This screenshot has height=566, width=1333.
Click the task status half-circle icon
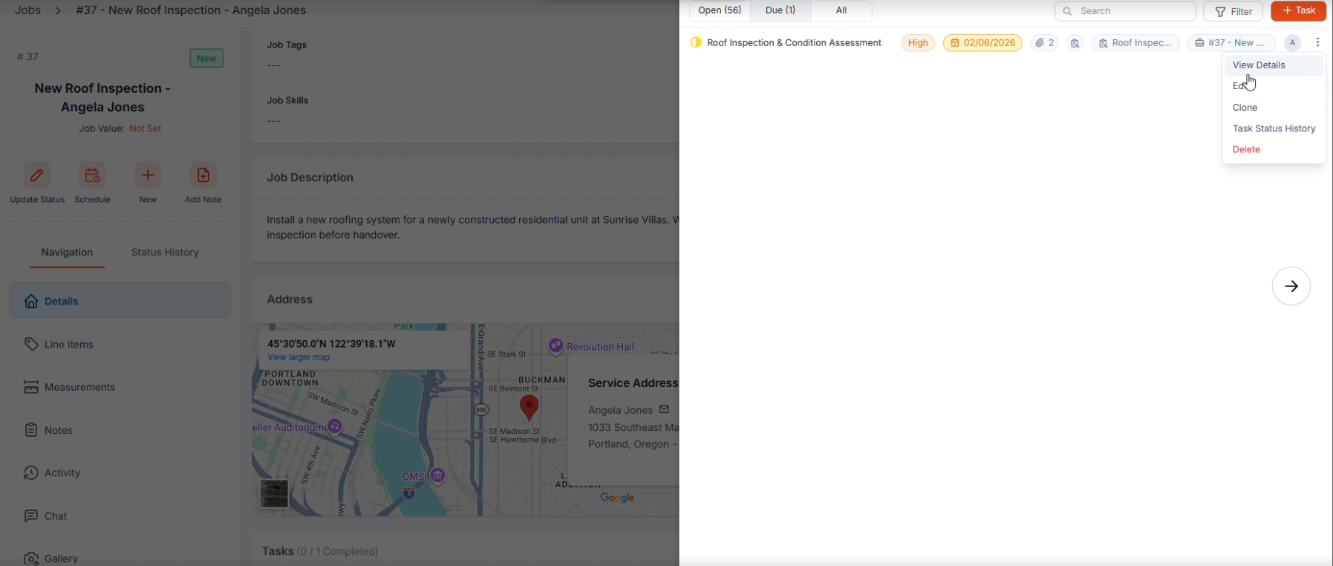point(696,42)
